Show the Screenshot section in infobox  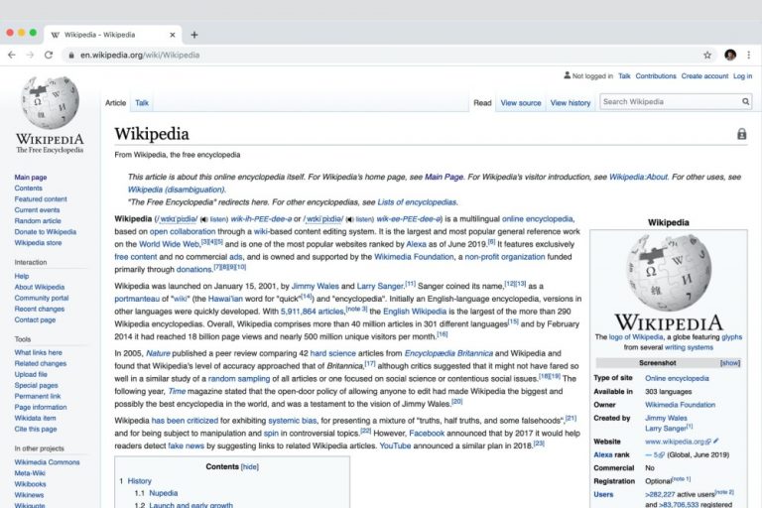tap(730, 363)
